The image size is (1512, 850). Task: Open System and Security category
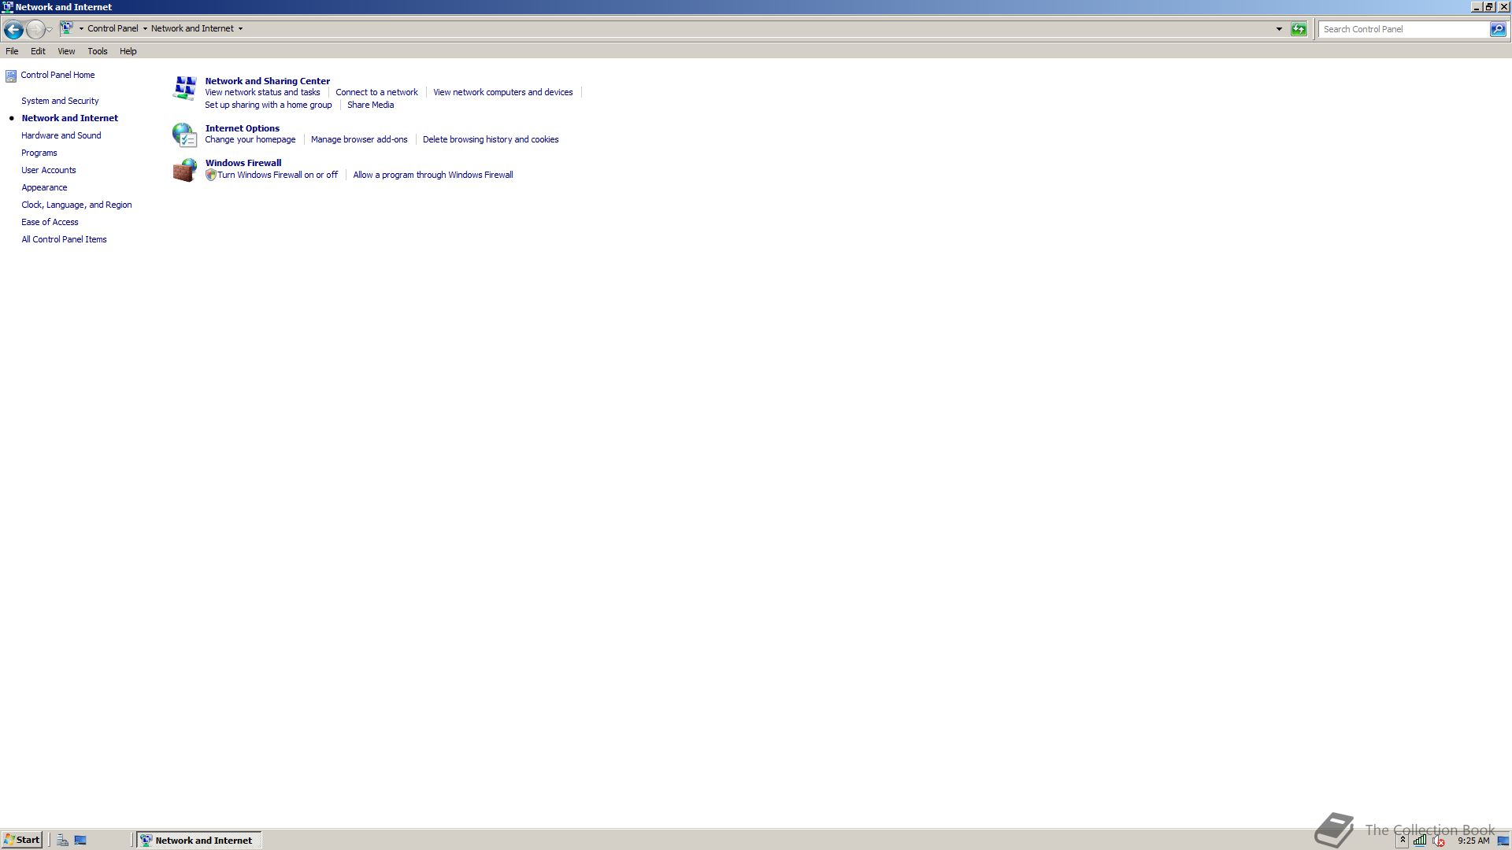(x=60, y=102)
